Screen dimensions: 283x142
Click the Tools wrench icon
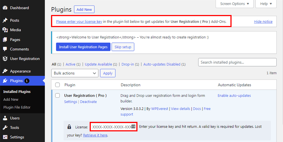[x=5, y=128]
